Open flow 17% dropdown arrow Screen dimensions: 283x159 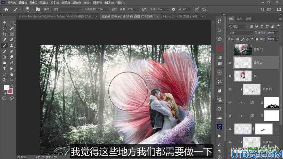138,9
